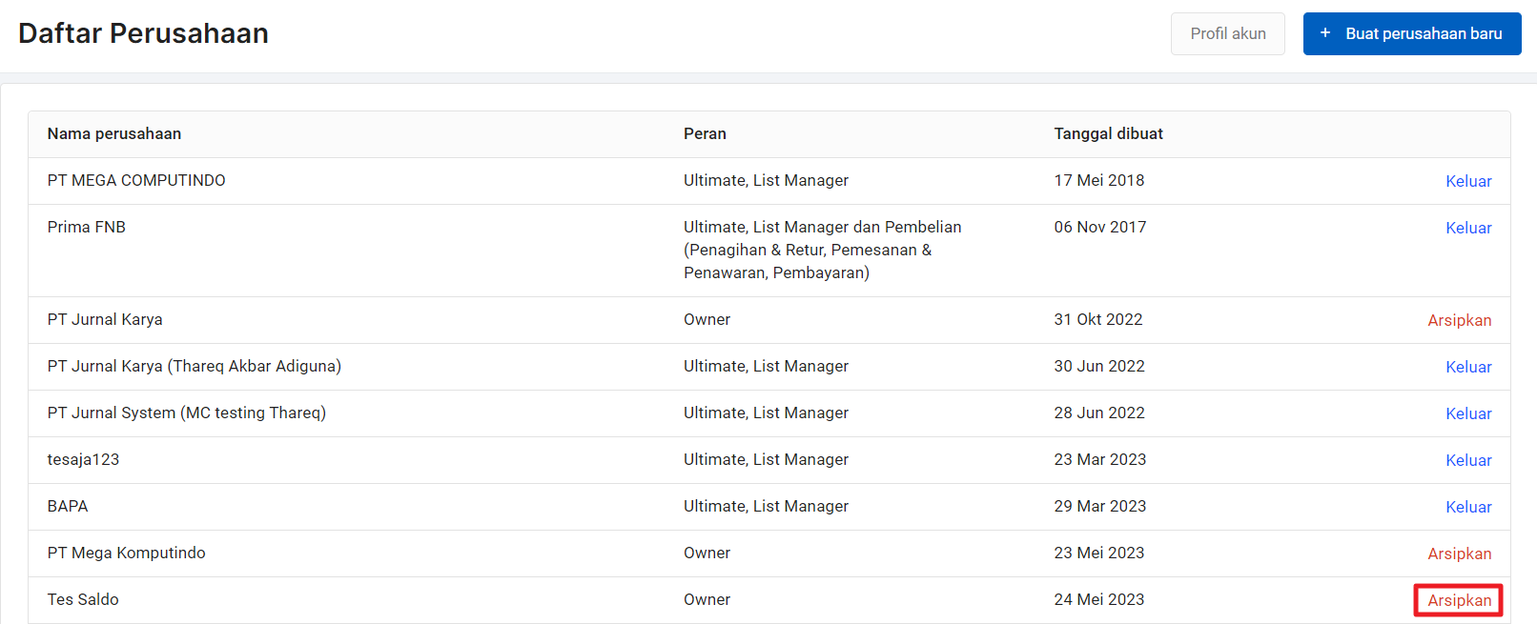Image resolution: width=1537 pixels, height=624 pixels.
Task: Select the Tes Saldo company name
Action: 83,599
